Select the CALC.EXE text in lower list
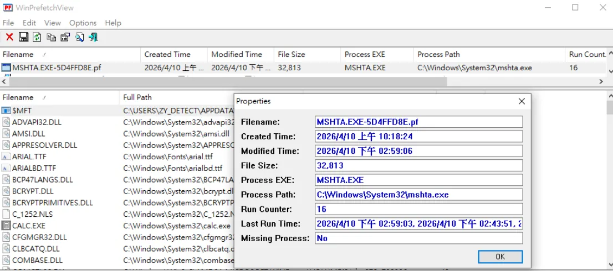 click(29, 226)
